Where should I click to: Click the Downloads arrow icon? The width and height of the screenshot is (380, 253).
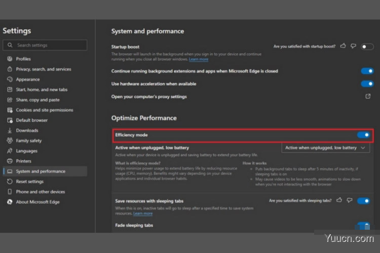[x=10, y=131]
